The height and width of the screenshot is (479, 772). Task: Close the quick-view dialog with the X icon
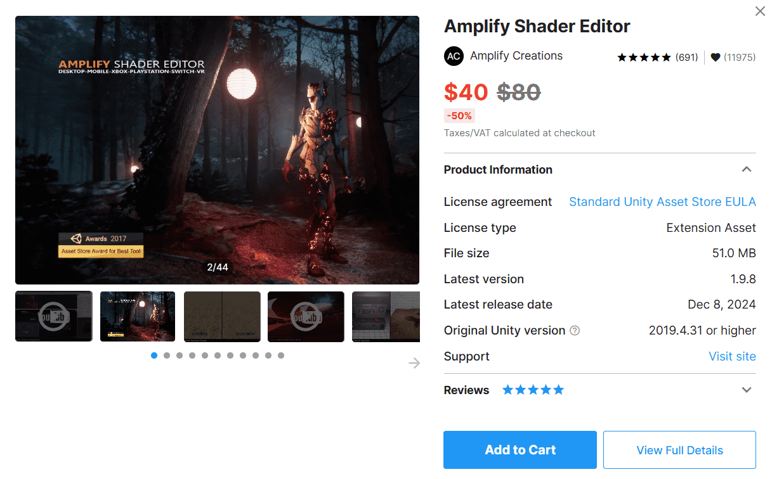pyautogui.click(x=760, y=11)
